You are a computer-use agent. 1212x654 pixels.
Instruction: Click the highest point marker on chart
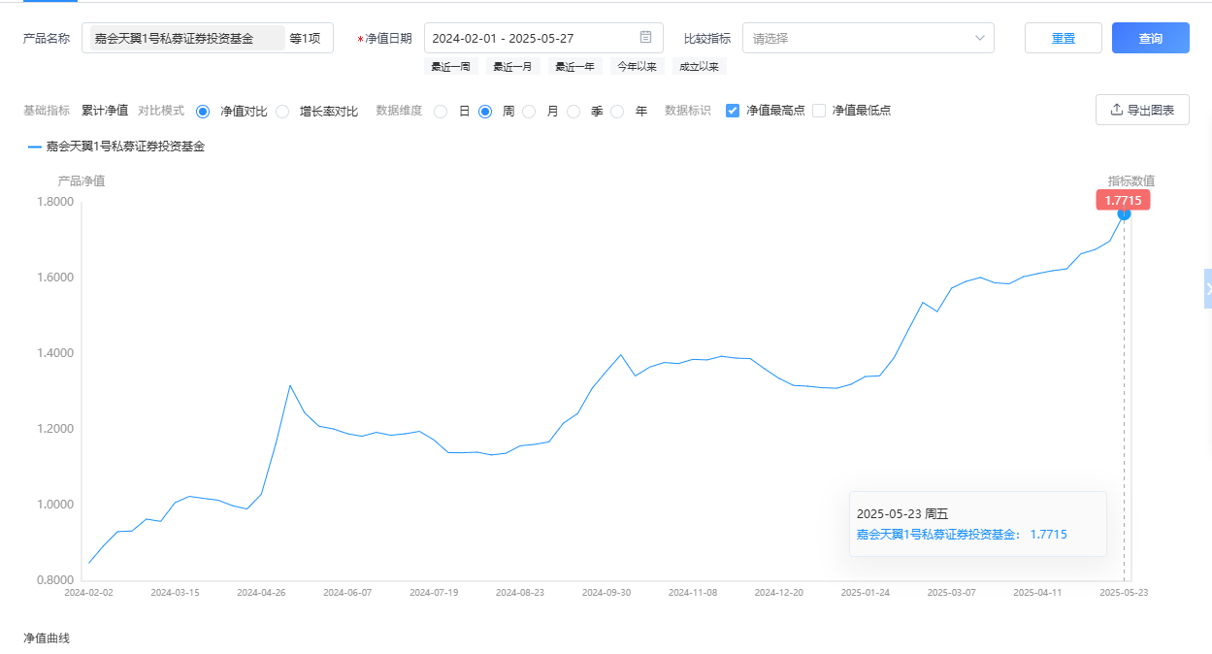pos(1124,213)
